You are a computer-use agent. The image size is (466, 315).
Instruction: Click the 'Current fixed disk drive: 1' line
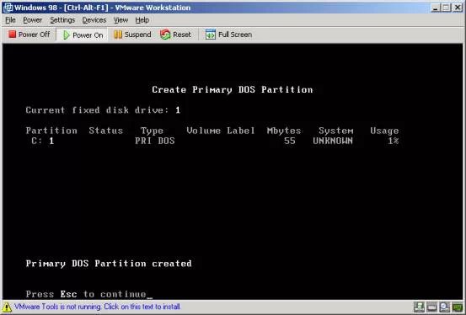coord(103,110)
